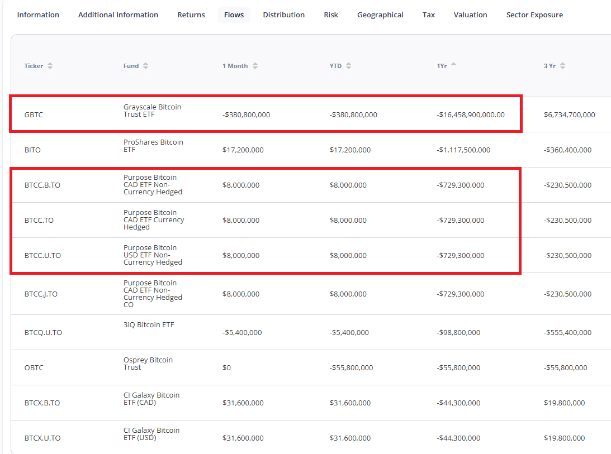The width and height of the screenshot is (611, 454).
Task: Open the Valuation tab
Action: click(470, 15)
